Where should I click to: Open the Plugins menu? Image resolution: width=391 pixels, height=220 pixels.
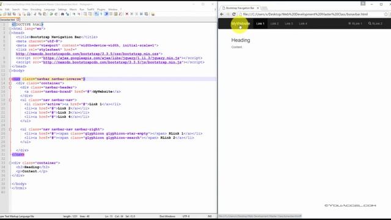click(101, 10)
